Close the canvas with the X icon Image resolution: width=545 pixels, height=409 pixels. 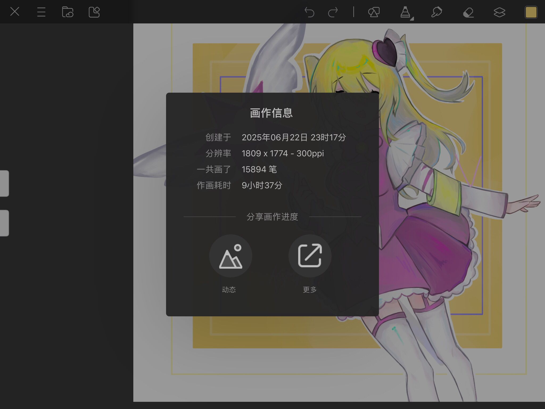tap(15, 12)
